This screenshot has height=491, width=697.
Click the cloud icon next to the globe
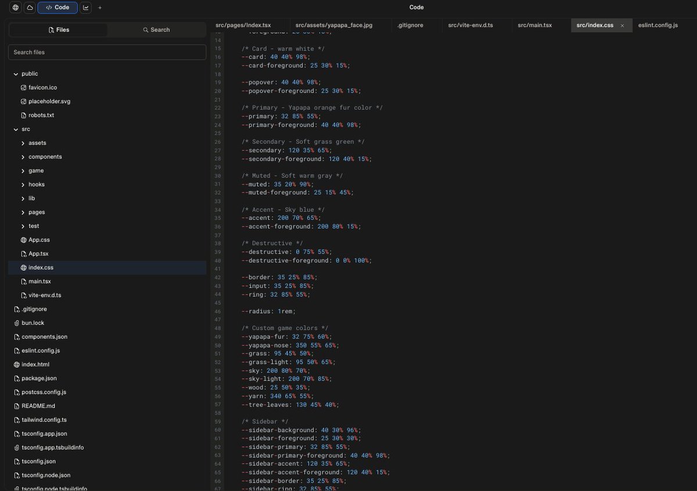tap(30, 7)
